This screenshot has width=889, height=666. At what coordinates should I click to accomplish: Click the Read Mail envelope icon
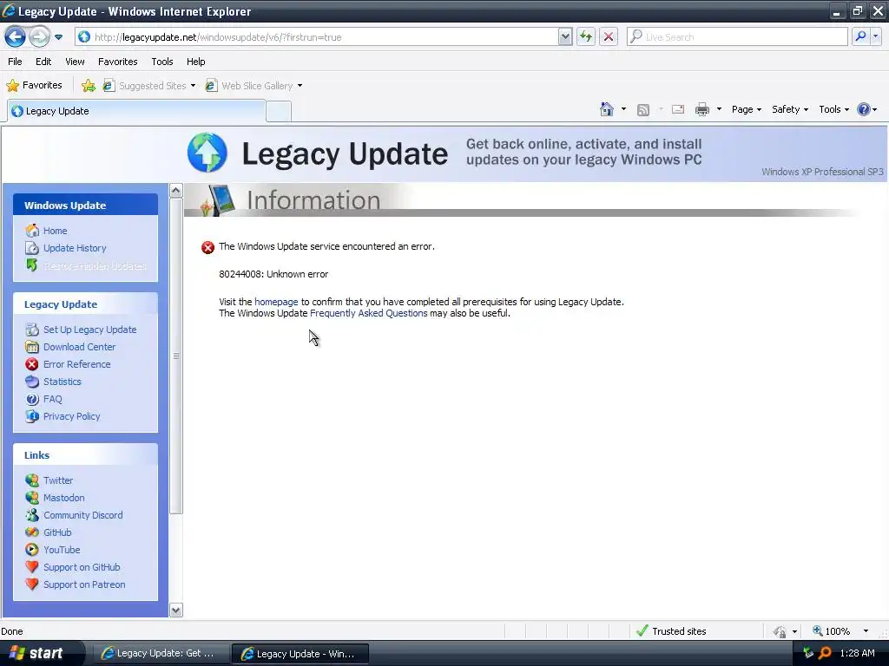click(678, 109)
